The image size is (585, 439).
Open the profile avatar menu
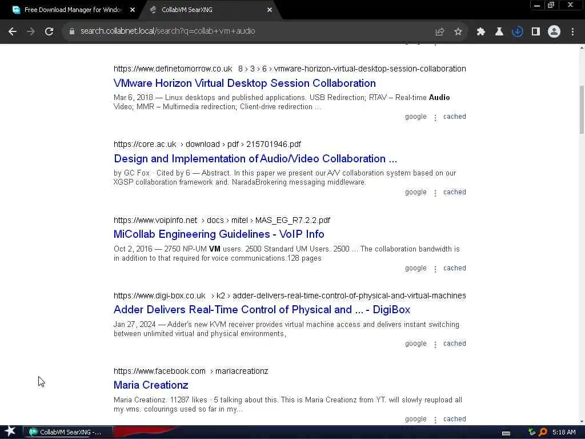[554, 32]
